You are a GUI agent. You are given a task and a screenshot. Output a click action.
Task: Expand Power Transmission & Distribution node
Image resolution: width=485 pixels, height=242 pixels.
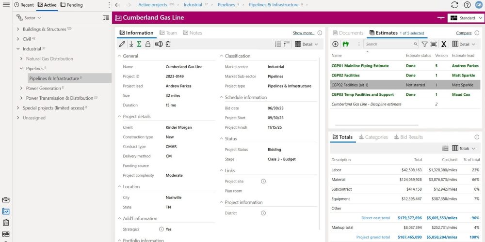21,98
